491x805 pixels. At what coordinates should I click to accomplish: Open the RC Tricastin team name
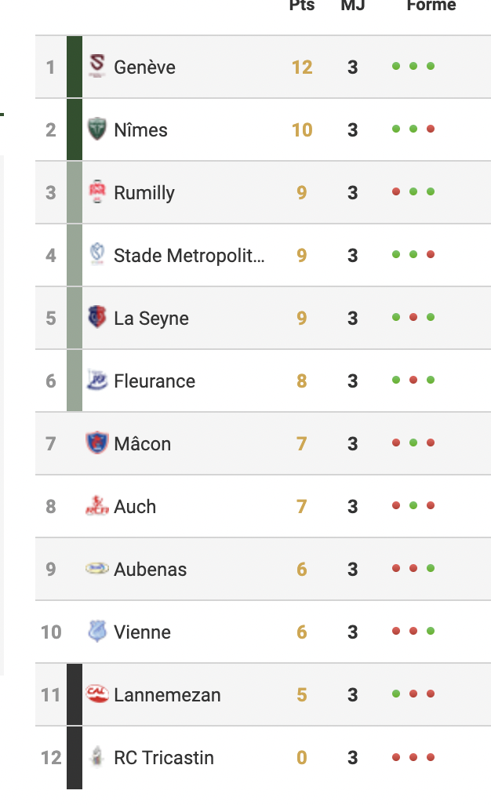click(x=164, y=758)
